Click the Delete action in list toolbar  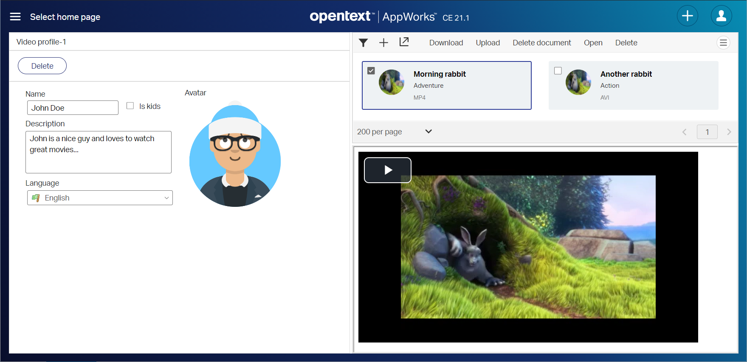(x=626, y=43)
